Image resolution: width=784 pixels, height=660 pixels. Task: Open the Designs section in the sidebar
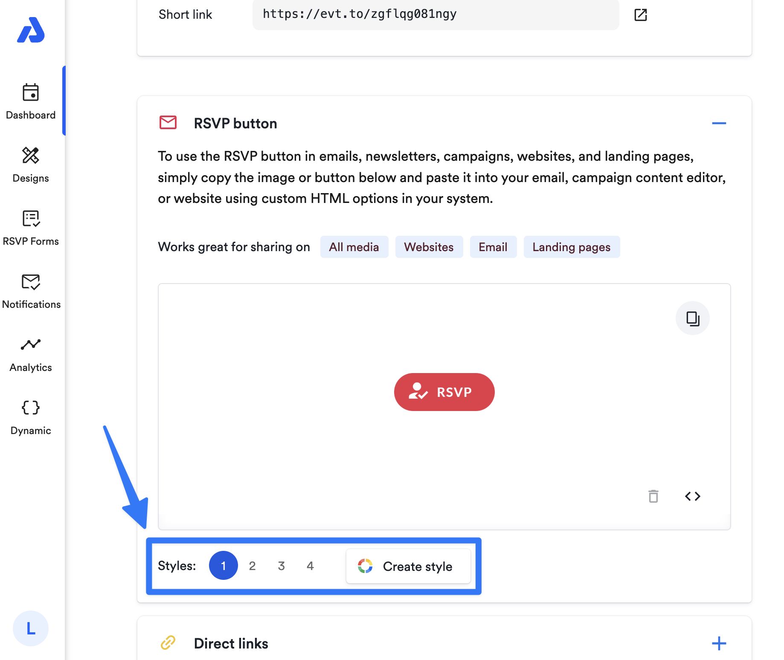pyautogui.click(x=31, y=165)
